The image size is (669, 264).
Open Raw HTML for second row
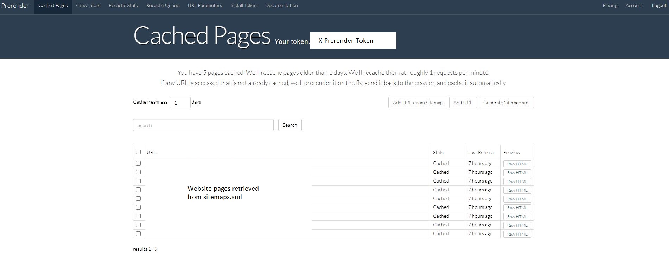click(x=517, y=173)
